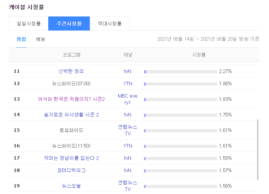The height and width of the screenshot is (194, 269).
Task: Click the rating bar for 토요와이드
Action: coord(180,131)
